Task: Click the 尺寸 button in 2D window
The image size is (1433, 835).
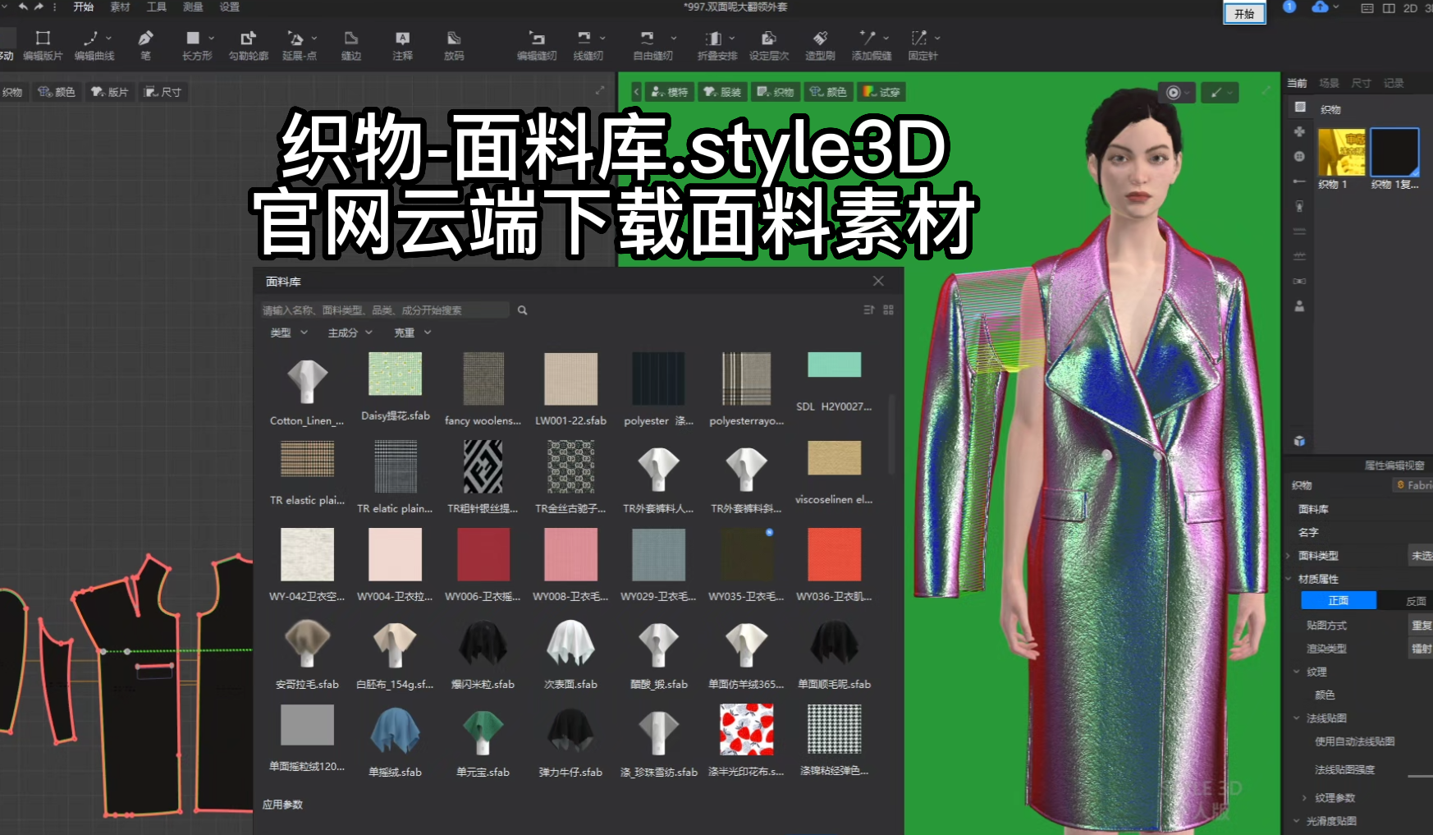Action: pyautogui.click(x=163, y=92)
